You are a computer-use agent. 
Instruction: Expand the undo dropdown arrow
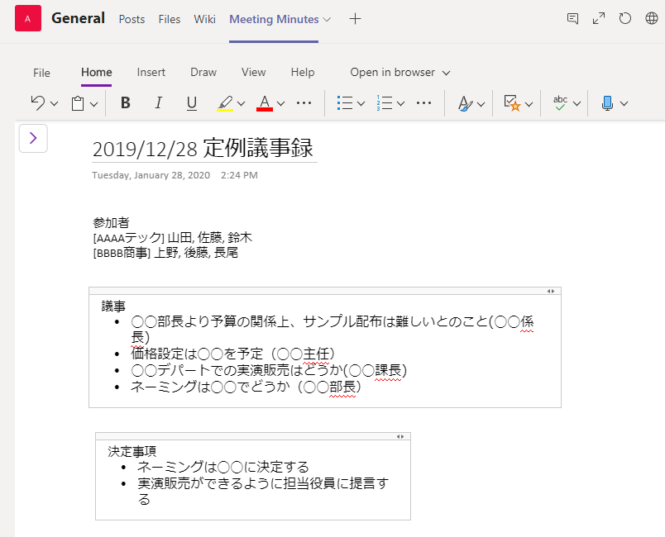tap(54, 103)
